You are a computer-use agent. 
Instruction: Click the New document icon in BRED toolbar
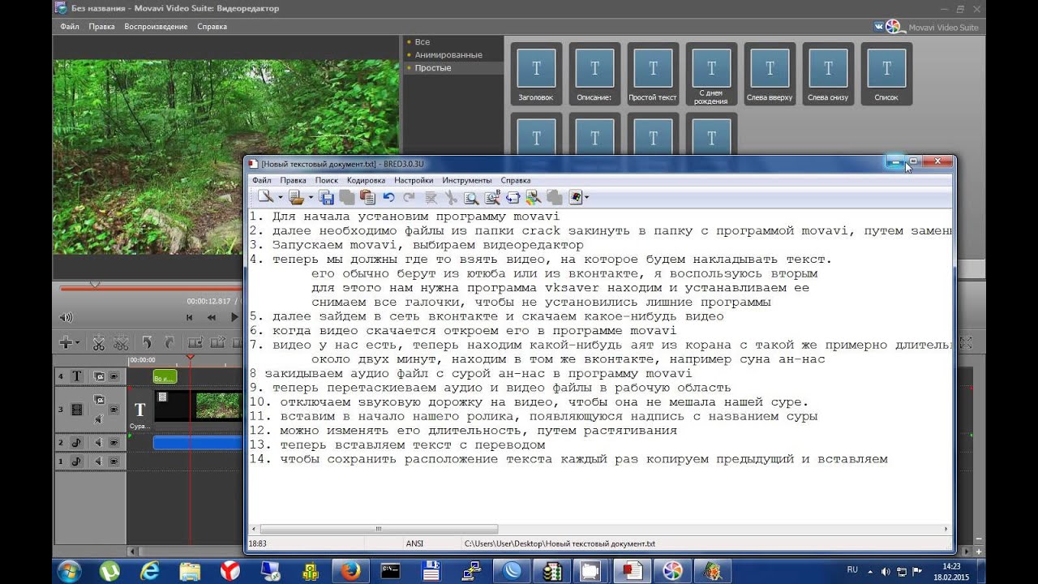click(x=265, y=196)
